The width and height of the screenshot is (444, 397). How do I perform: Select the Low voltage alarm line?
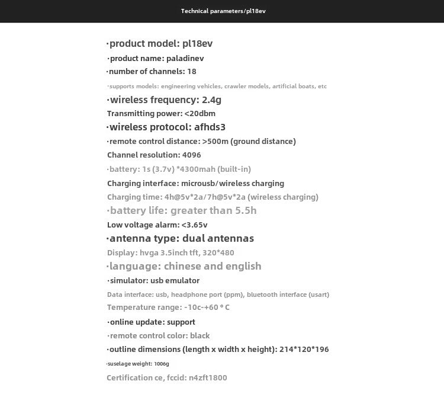click(157, 225)
